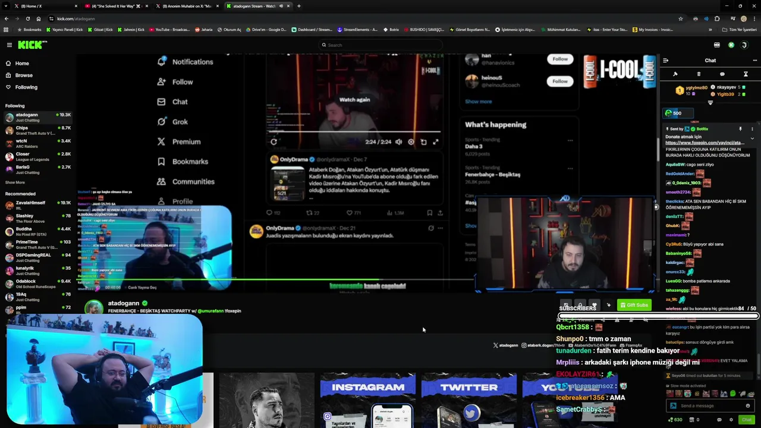Mute the atadogann Stream tab audio
This screenshot has height=428, width=761.
281,6
